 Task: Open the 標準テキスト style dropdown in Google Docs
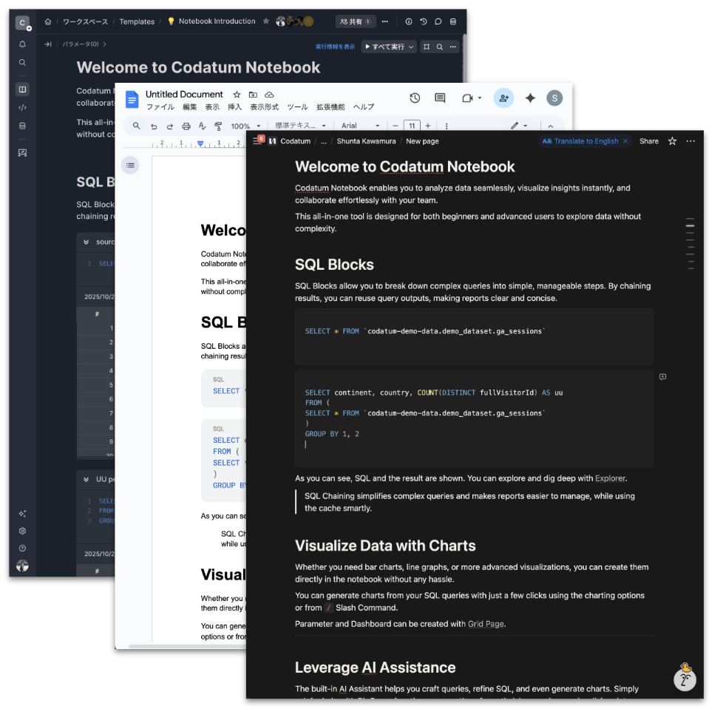pos(300,126)
